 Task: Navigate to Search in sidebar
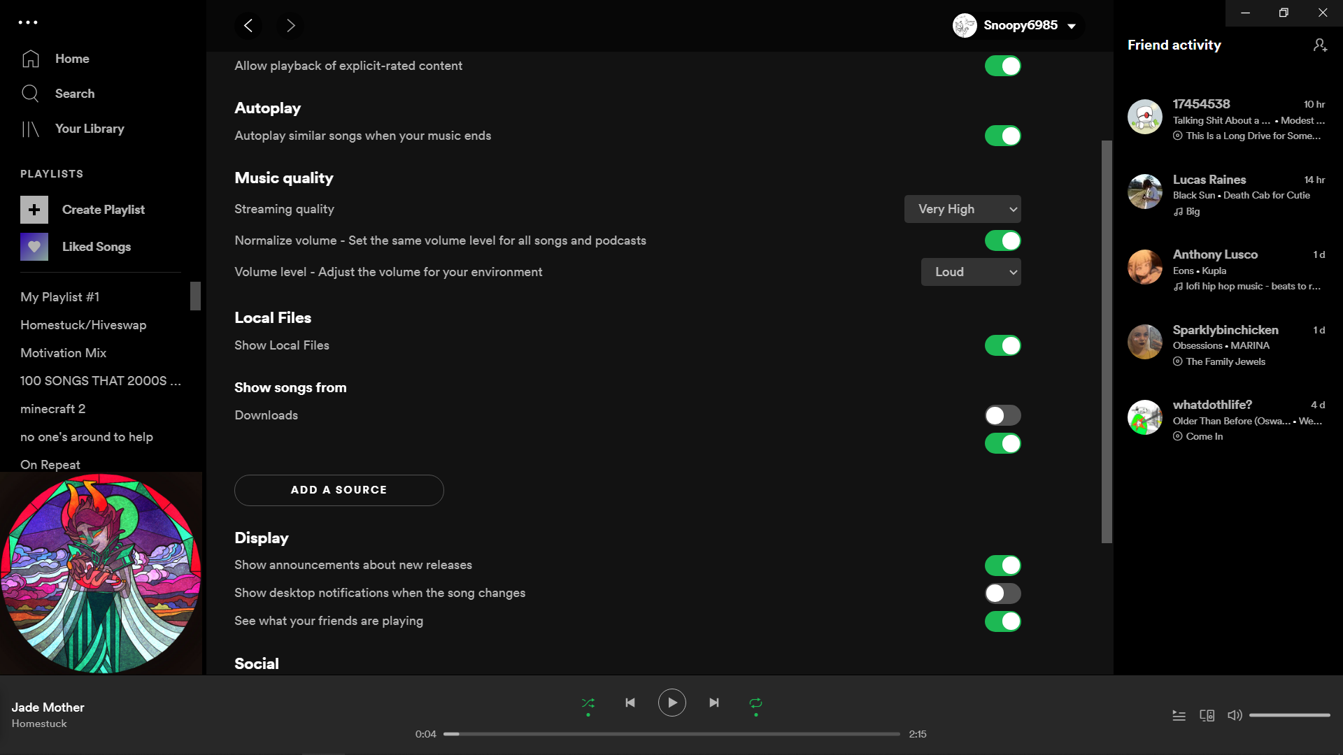click(75, 93)
